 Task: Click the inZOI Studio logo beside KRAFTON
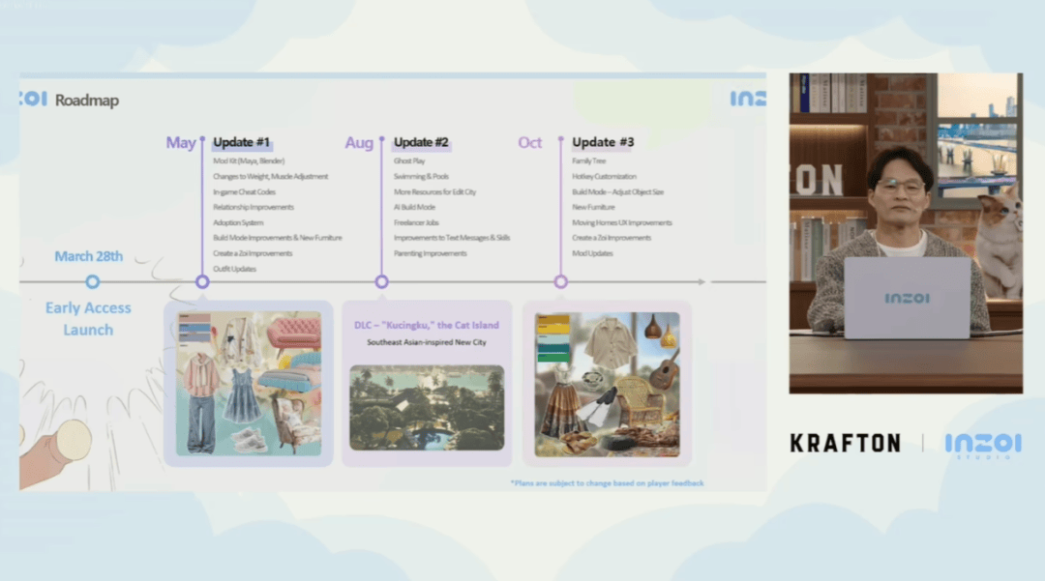(983, 446)
